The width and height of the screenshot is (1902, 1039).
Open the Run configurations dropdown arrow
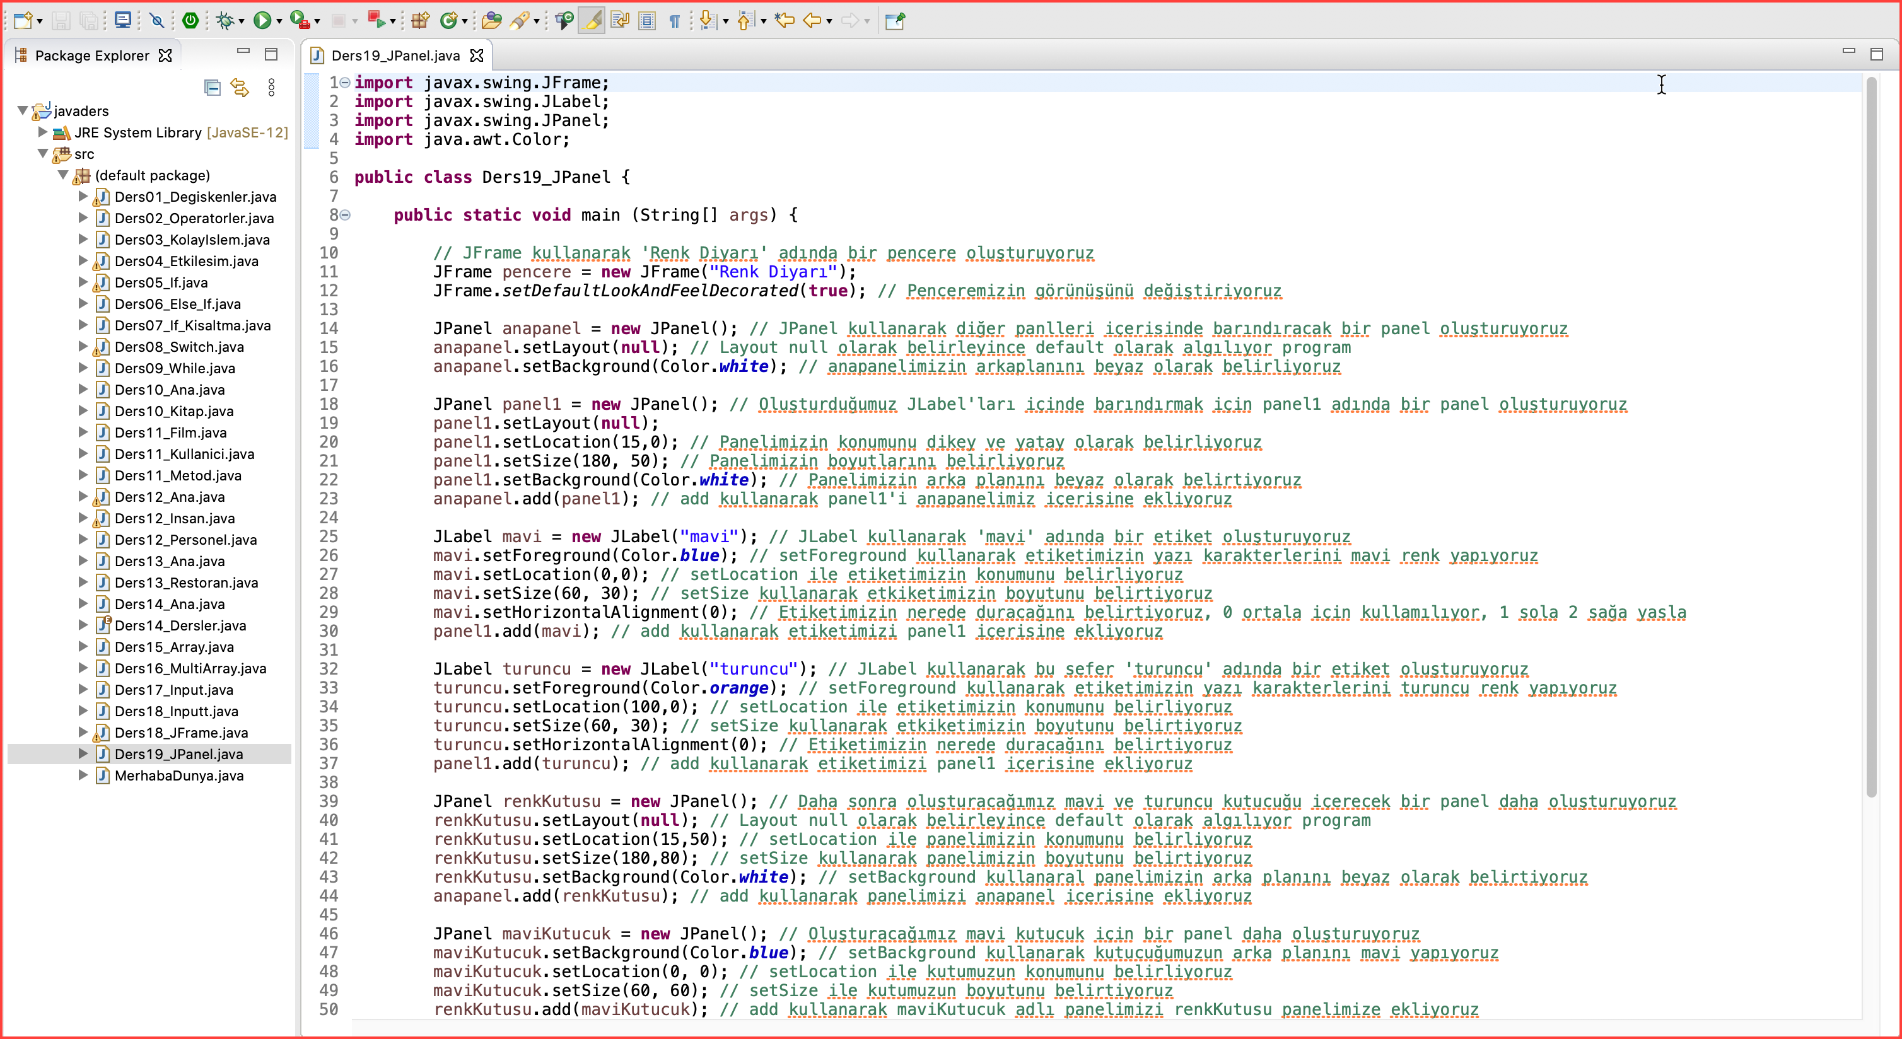pyautogui.click(x=279, y=21)
